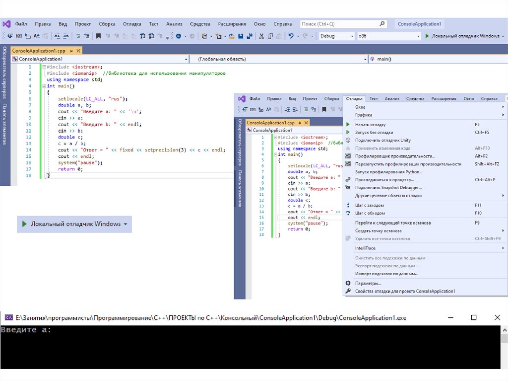Click the Профилировщик производительности menu icon

(348, 156)
